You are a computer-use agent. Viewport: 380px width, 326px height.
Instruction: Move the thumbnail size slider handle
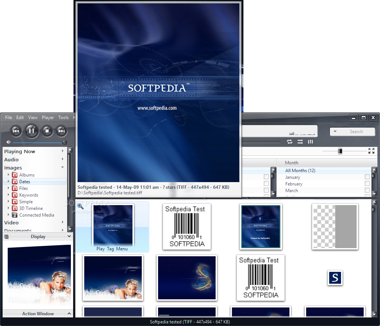pos(340,151)
